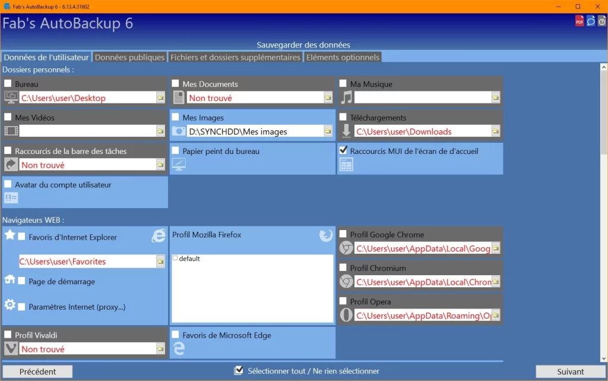
Task: Click the shortcut arrow icon beside the barre des tâches path
Action: point(11,165)
